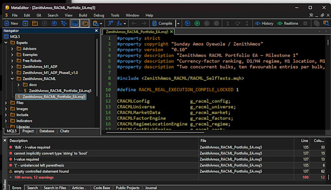331x190 pixels.
Task: Click the editor horizontal scrollbar
Action: pyautogui.click(x=155, y=133)
